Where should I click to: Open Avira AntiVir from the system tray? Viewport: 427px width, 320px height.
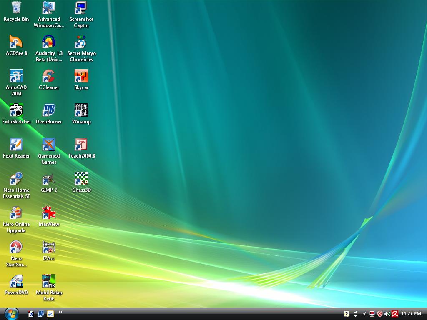tap(394, 313)
